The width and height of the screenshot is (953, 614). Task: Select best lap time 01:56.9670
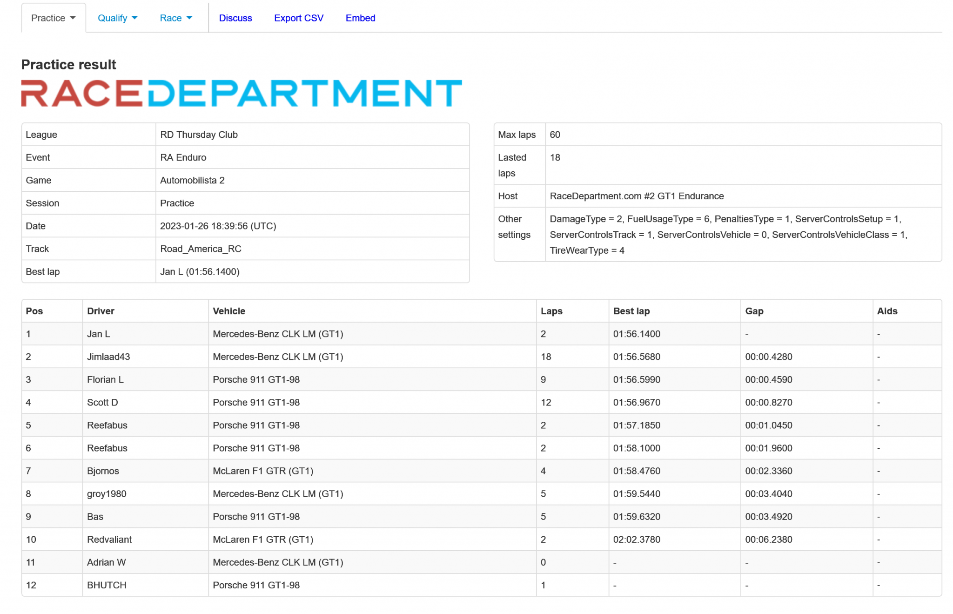pos(637,402)
